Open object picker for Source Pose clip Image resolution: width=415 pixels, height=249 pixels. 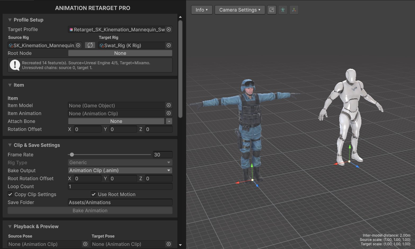(85, 244)
